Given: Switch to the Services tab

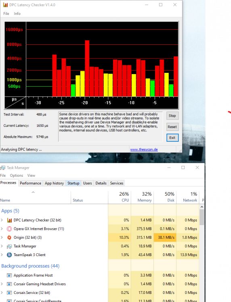Looking at the screenshot, I should tap(117, 183).
